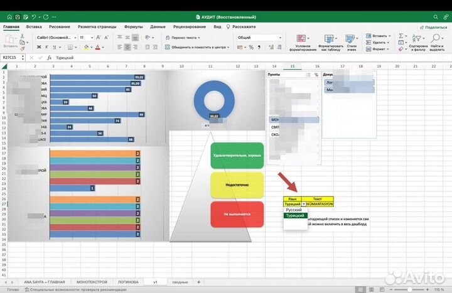Open the font size 11 dropdown

pos(92,38)
